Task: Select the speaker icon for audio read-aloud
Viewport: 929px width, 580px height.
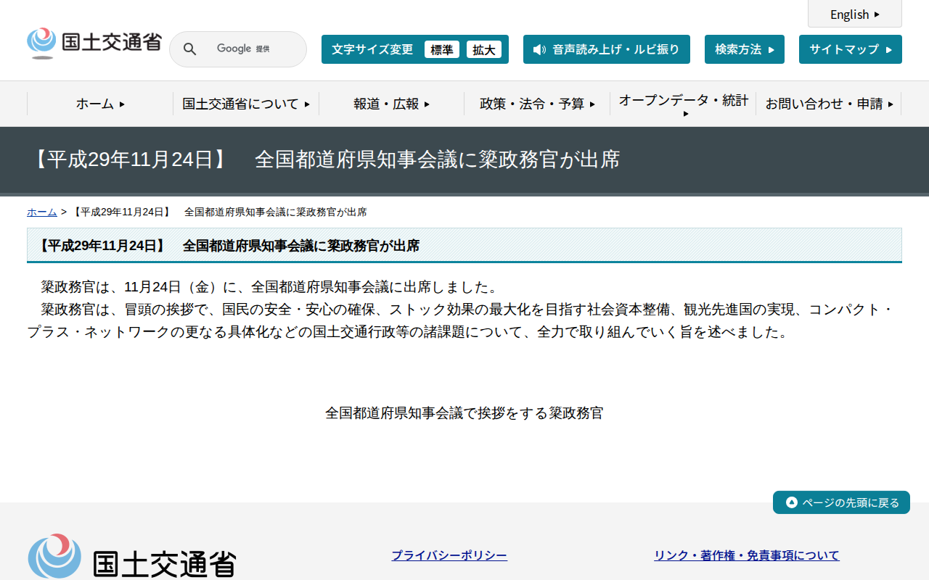Action: [x=538, y=49]
